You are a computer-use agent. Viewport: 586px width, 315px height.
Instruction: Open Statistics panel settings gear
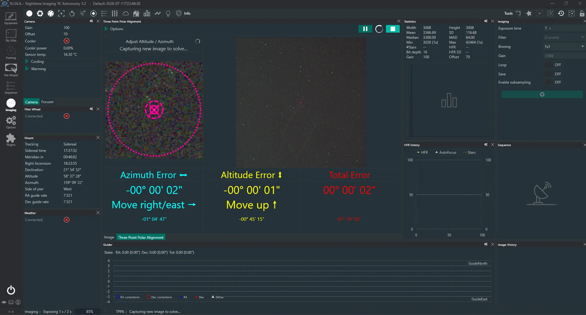(486, 21)
